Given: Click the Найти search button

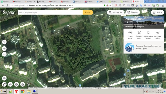Looking at the screenshot, I should pos(88,12).
